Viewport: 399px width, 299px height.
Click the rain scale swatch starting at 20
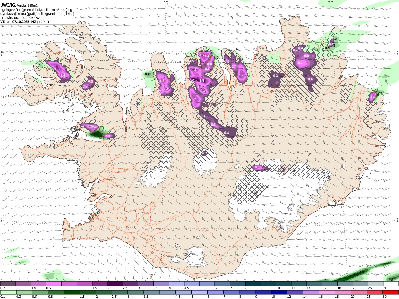tap(359, 292)
